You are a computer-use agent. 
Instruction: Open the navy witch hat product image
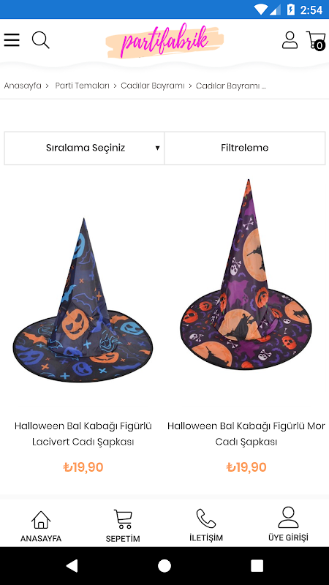coord(83,300)
